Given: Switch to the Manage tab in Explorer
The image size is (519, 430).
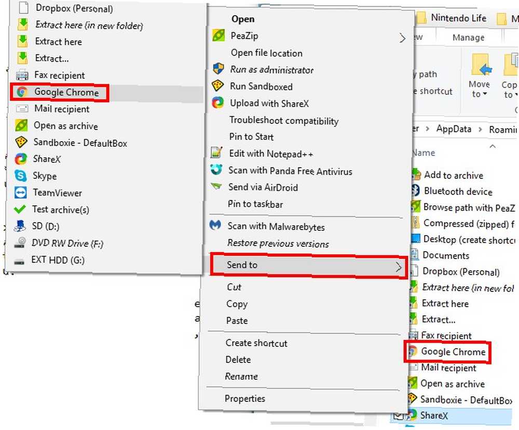Looking at the screenshot, I should (x=468, y=37).
